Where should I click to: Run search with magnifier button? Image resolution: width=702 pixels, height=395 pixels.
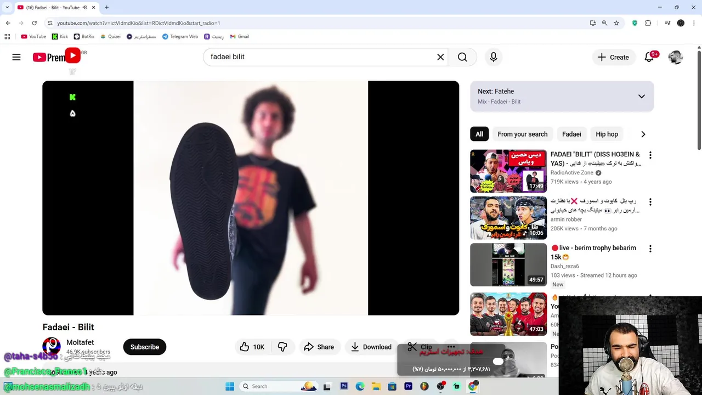click(x=462, y=57)
